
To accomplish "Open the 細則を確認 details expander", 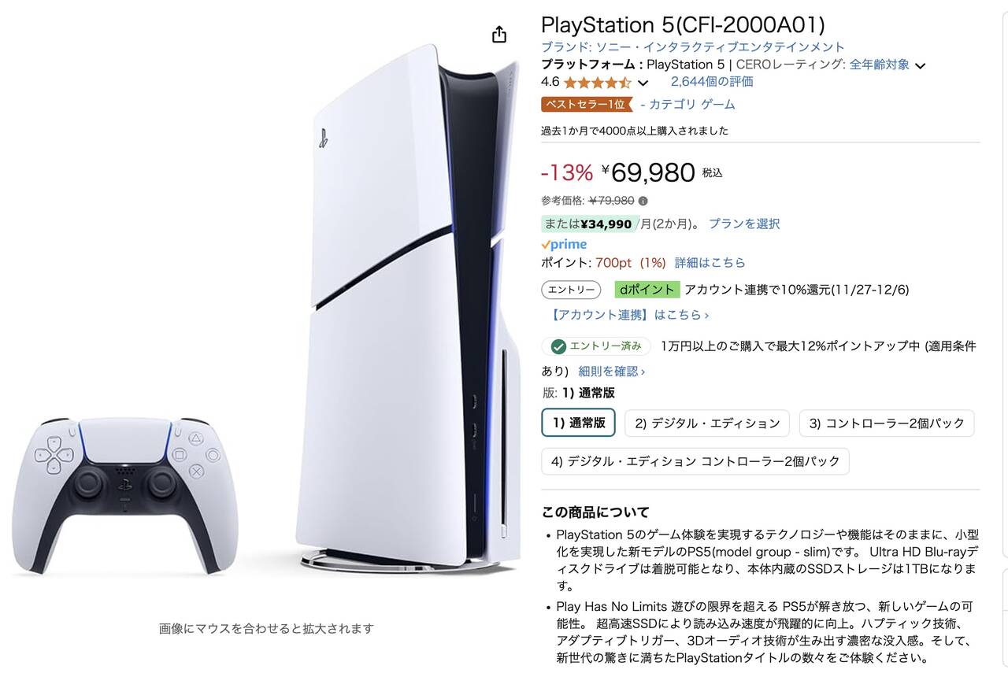I will [x=612, y=371].
